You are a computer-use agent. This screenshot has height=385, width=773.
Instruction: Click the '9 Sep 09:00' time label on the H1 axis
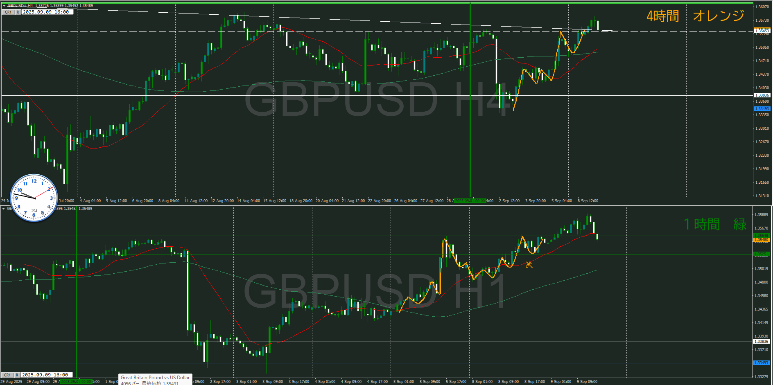(587, 382)
